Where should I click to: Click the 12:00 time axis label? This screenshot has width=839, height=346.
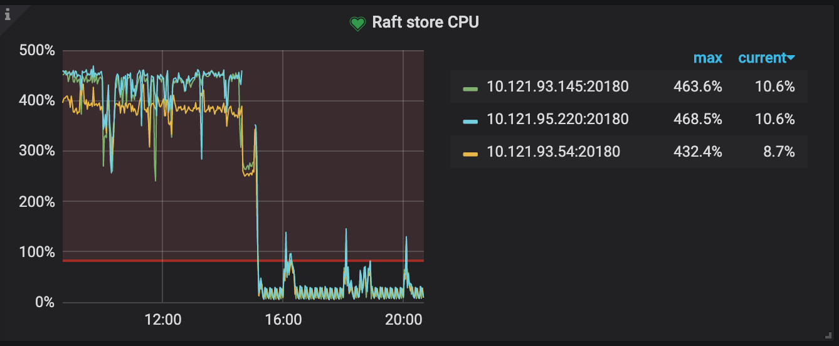coord(163,320)
